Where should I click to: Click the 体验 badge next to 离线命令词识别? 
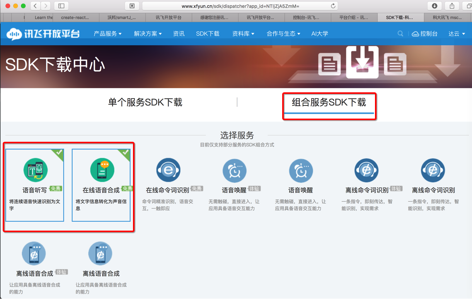point(396,189)
